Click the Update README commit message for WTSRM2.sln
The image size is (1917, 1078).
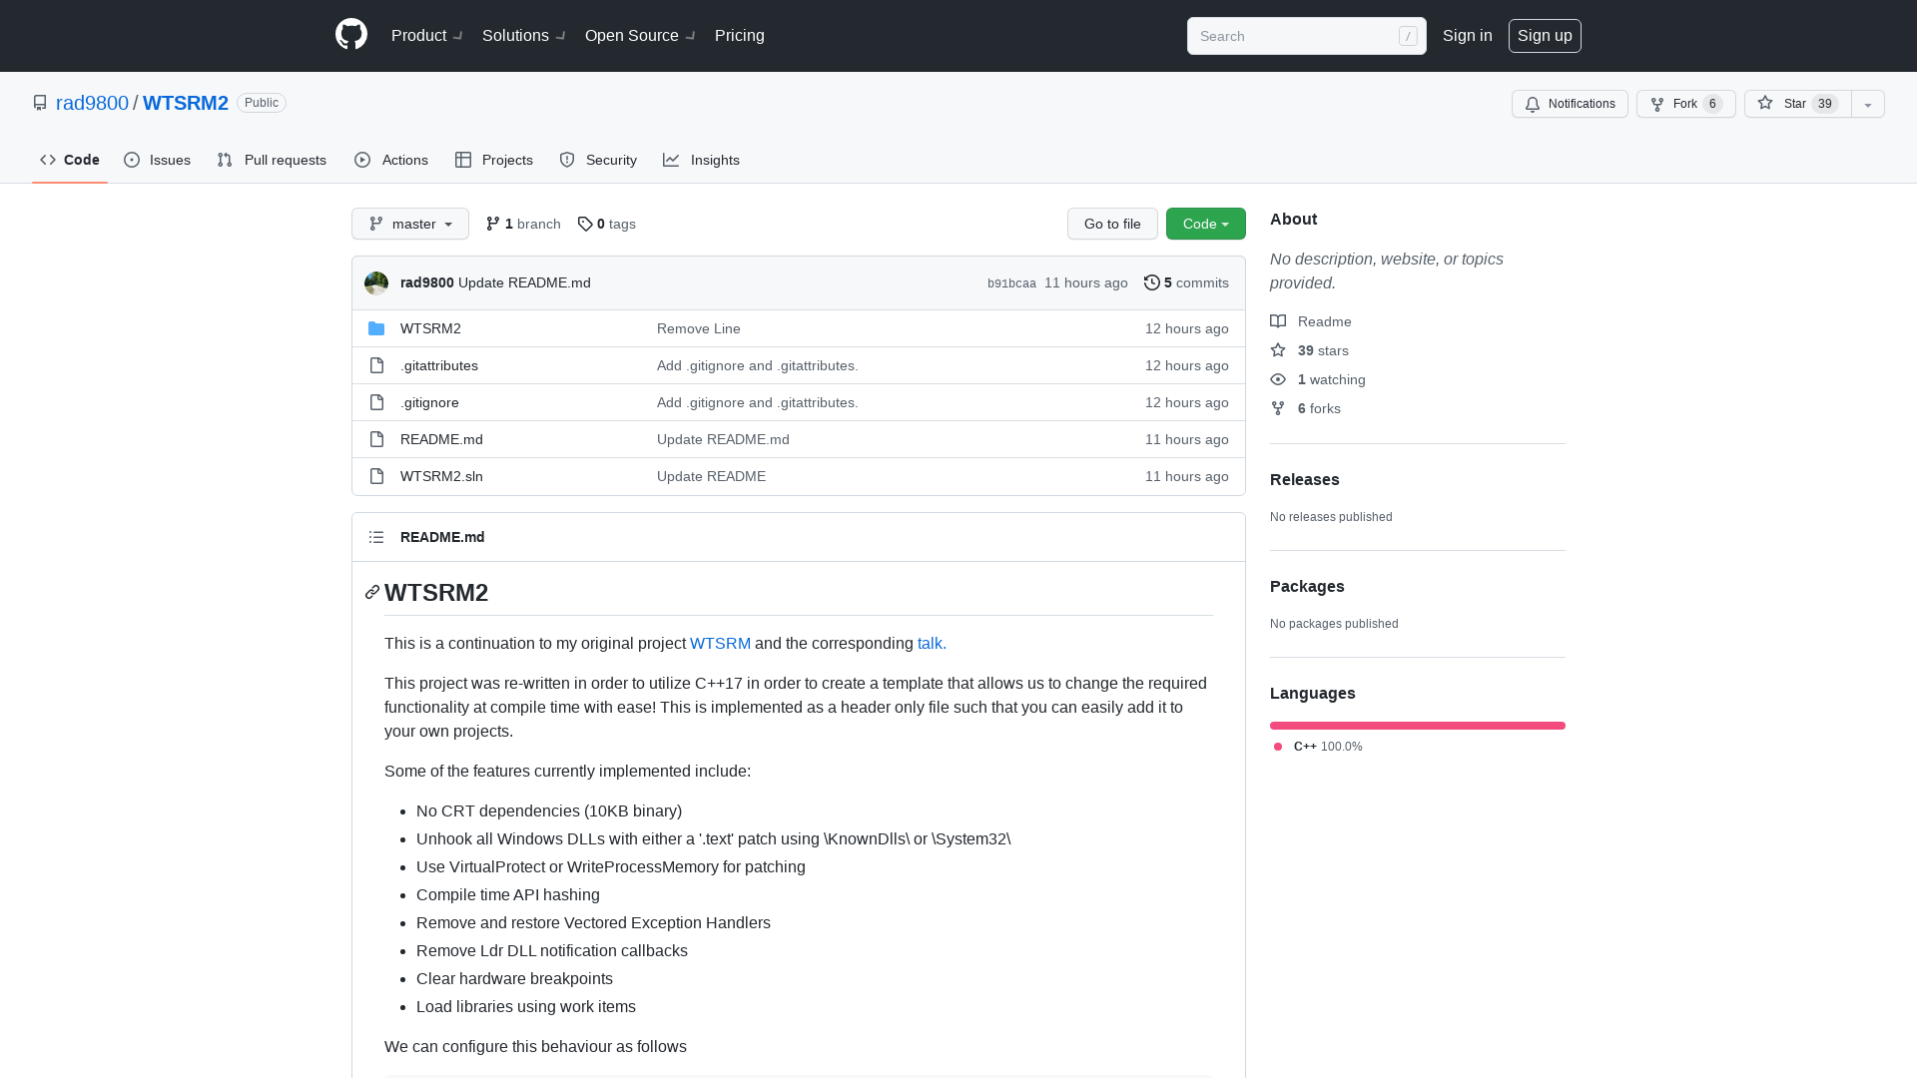[x=711, y=476]
